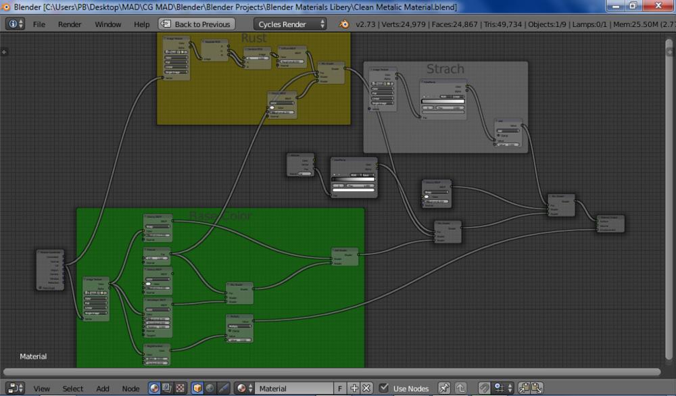Switch to texture nodes tree type
The image size is (676, 396).
pos(180,389)
